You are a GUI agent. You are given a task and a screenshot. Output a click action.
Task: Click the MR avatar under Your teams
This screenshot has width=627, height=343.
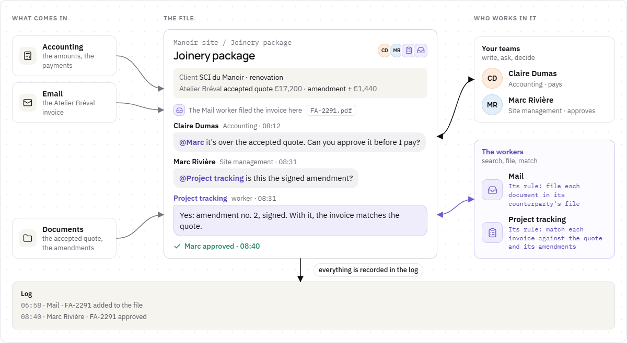(x=492, y=105)
